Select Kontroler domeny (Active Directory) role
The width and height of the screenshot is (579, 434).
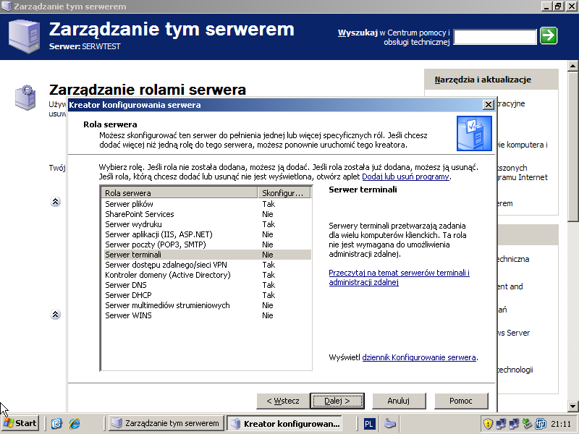pyautogui.click(x=206, y=275)
